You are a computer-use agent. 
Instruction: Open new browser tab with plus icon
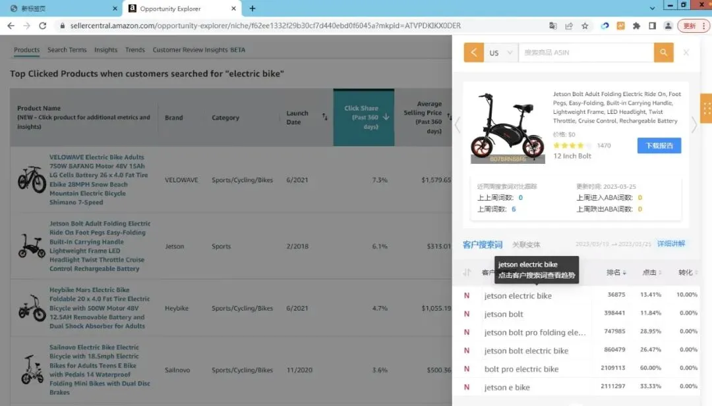252,8
